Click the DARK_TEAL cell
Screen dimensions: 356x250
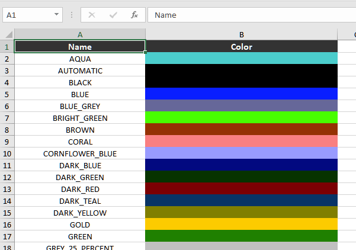pos(80,201)
